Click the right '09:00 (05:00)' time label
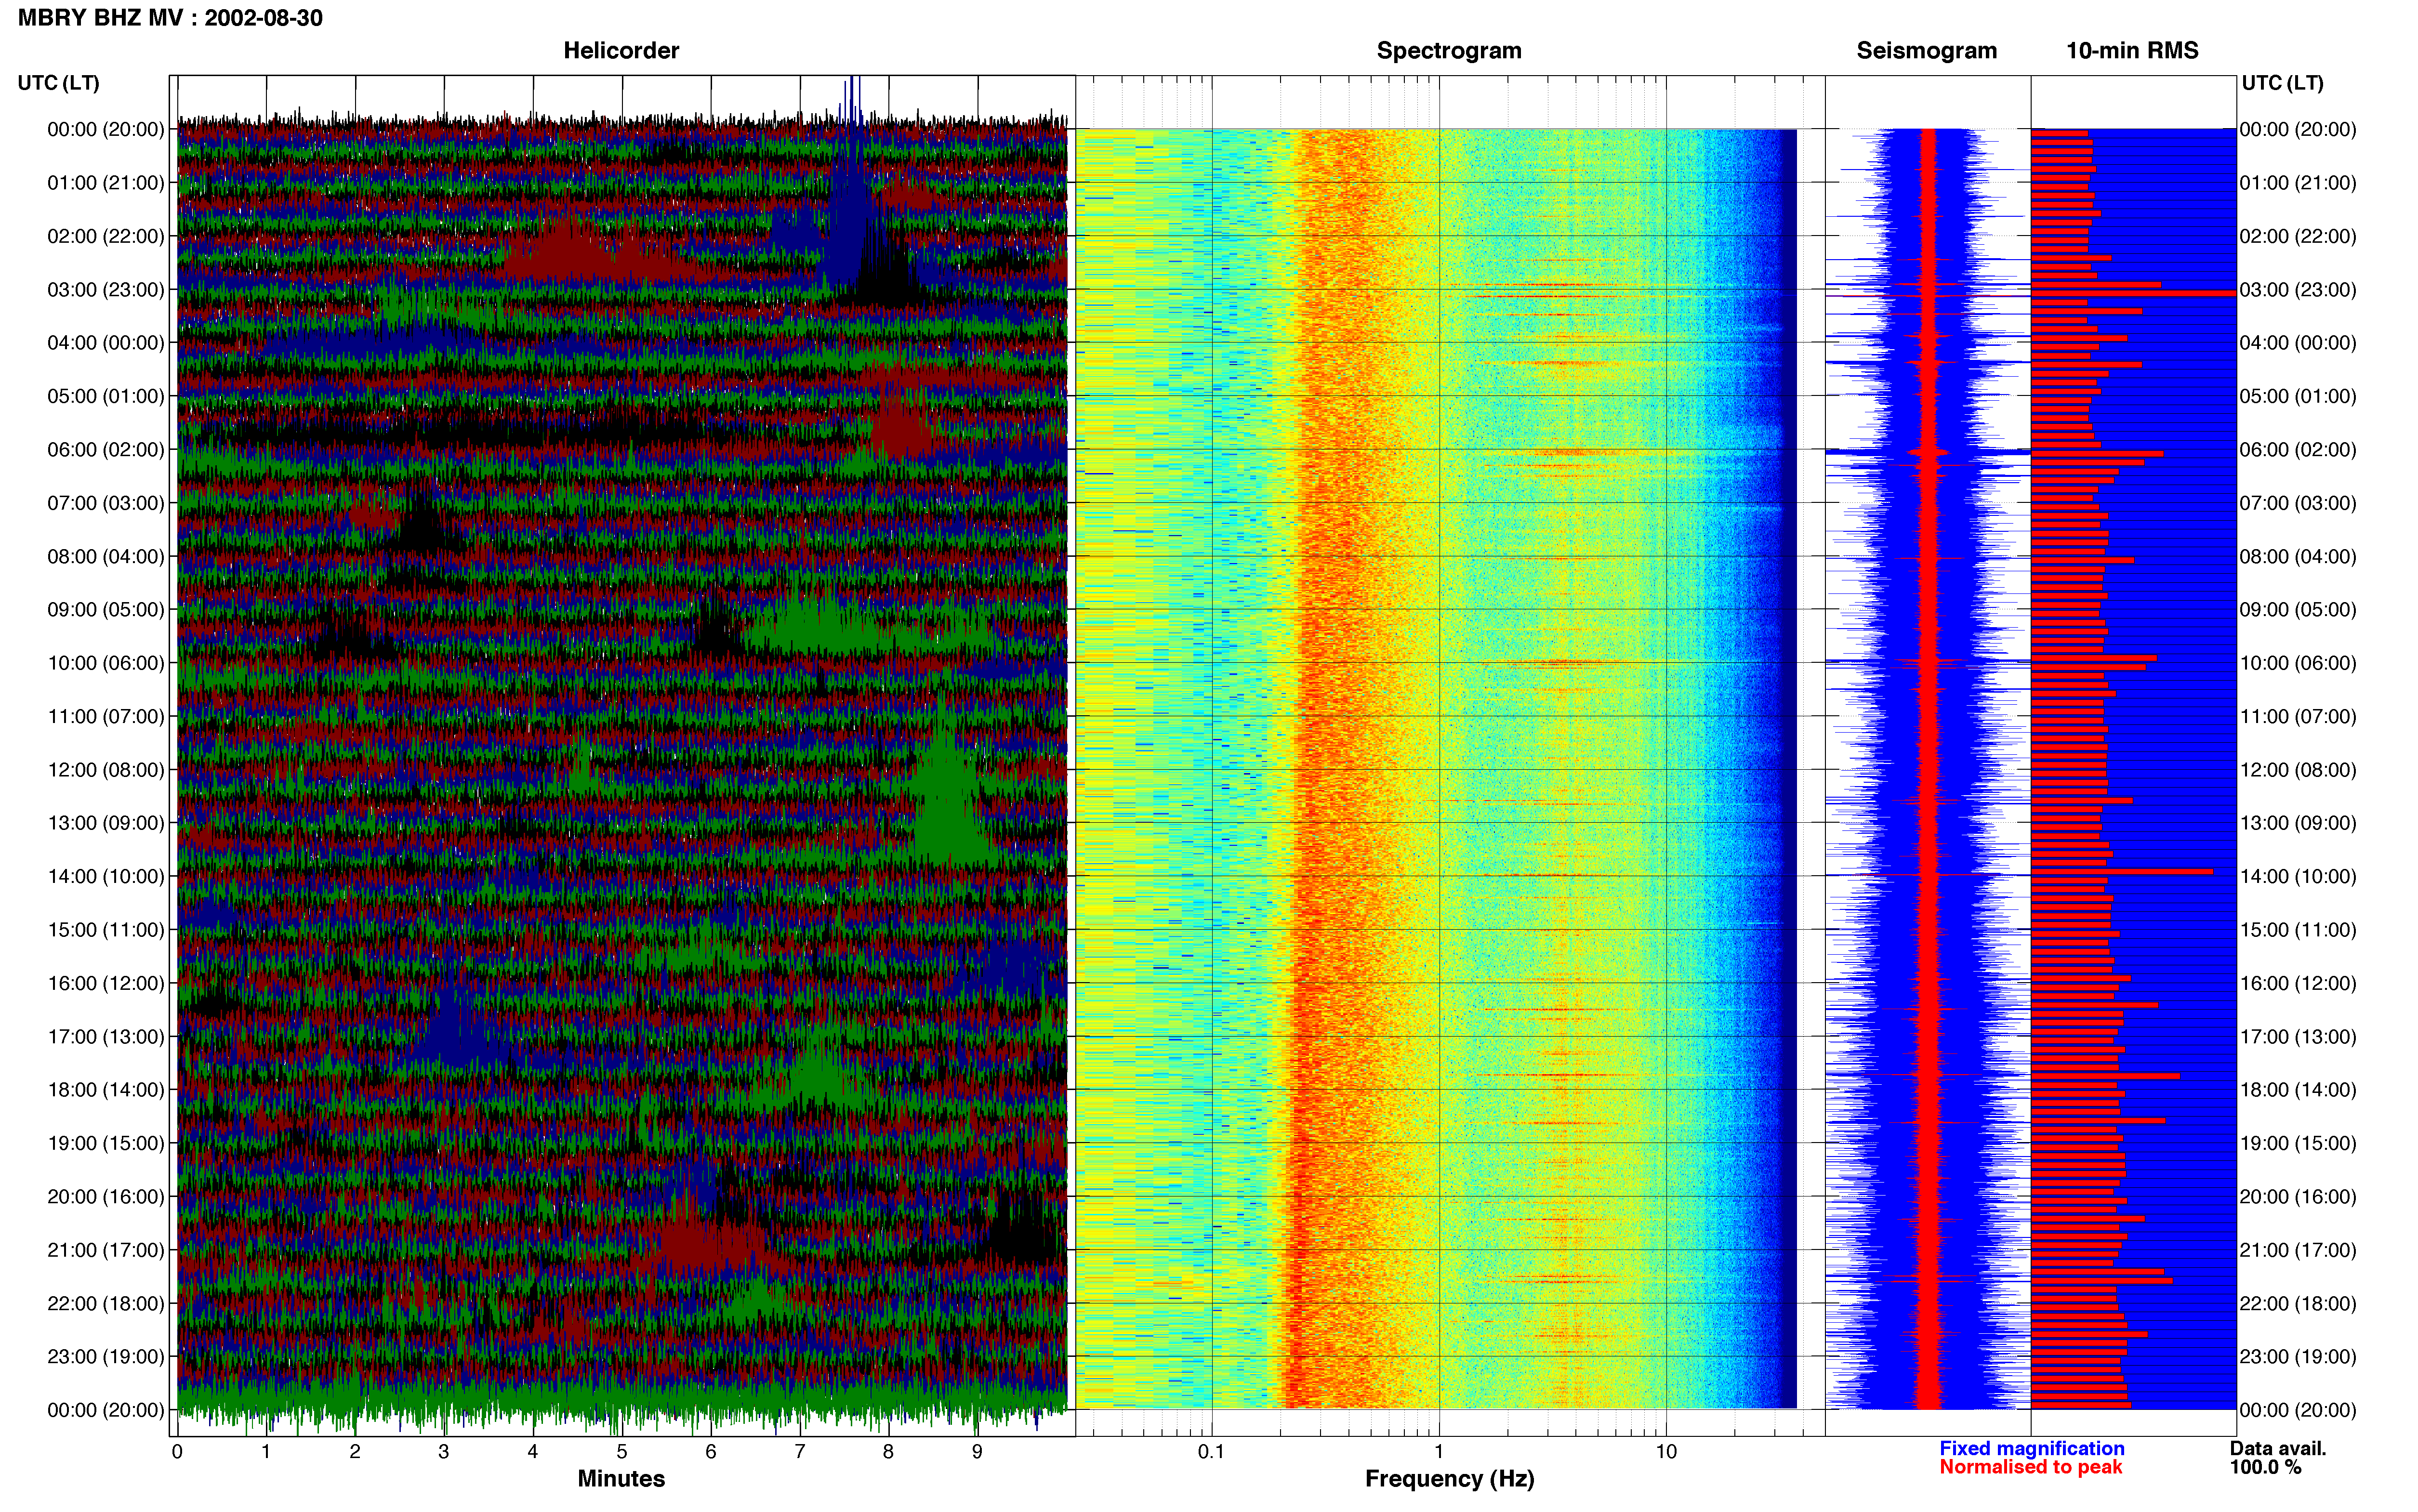The image size is (2418, 1512). 2298,610
